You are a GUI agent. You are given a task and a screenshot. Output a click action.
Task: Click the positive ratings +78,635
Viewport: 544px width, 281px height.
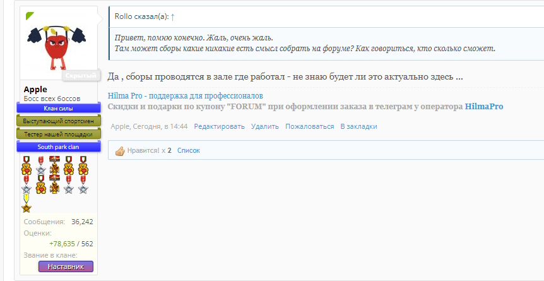click(62, 244)
